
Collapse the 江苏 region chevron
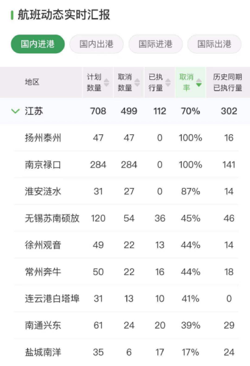click(16, 111)
